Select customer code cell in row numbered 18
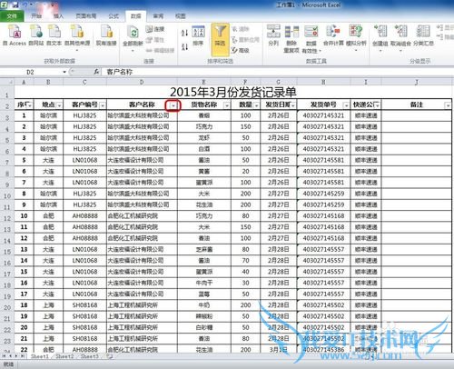The width and height of the screenshot is (454, 369). coord(84,305)
